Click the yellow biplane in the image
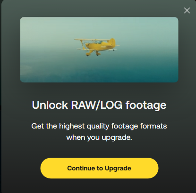Image resolution: width=196 pixels, height=193 pixels. click(96, 47)
